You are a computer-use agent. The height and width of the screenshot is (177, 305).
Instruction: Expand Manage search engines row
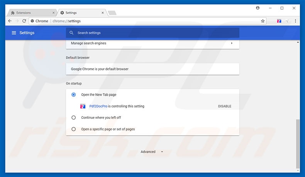[x=152, y=43]
